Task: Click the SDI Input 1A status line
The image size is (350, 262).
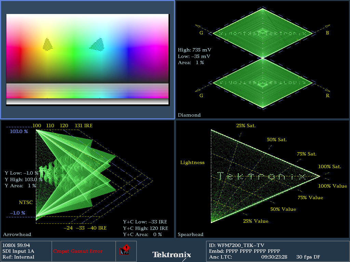Action: pos(18,251)
